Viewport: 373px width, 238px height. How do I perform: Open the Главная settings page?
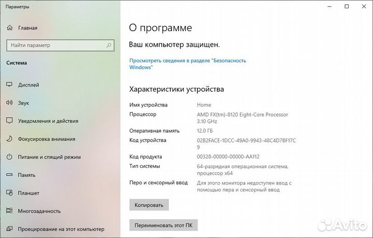[x=27, y=28]
